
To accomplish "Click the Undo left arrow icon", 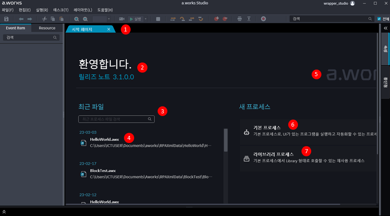I will (21, 19).
